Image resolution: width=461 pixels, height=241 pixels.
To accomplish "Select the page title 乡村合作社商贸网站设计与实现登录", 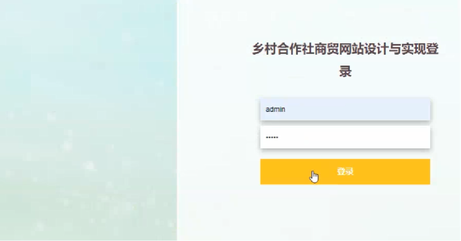I will 345,60.
